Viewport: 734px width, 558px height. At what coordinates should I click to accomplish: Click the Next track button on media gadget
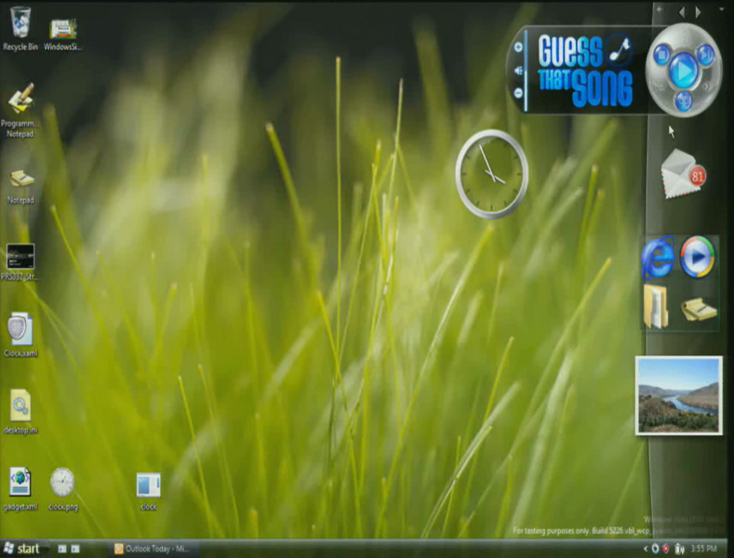point(705,55)
